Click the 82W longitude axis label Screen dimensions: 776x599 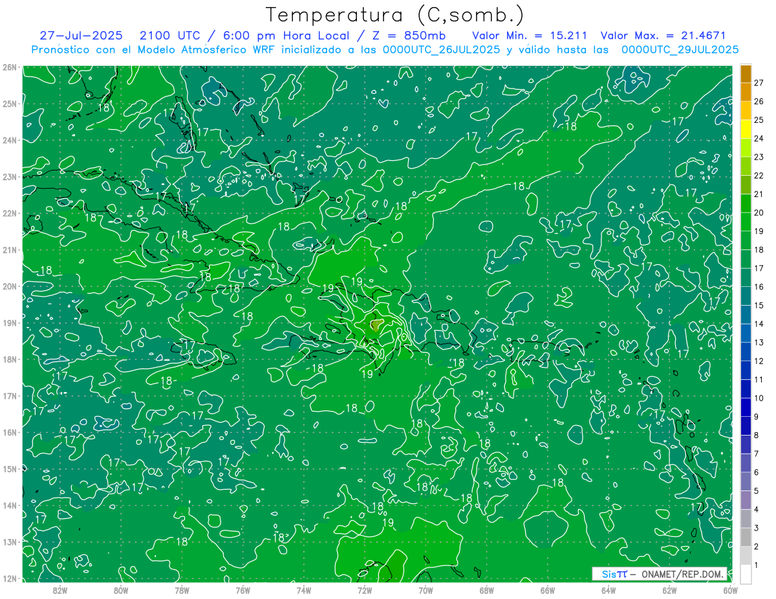click(x=60, y=590)
